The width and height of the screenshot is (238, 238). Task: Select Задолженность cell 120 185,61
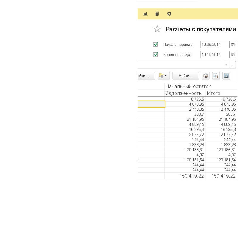point(185,150)
